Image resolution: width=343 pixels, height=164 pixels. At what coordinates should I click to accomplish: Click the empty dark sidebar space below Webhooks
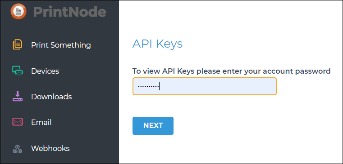[x=59, y=159]
